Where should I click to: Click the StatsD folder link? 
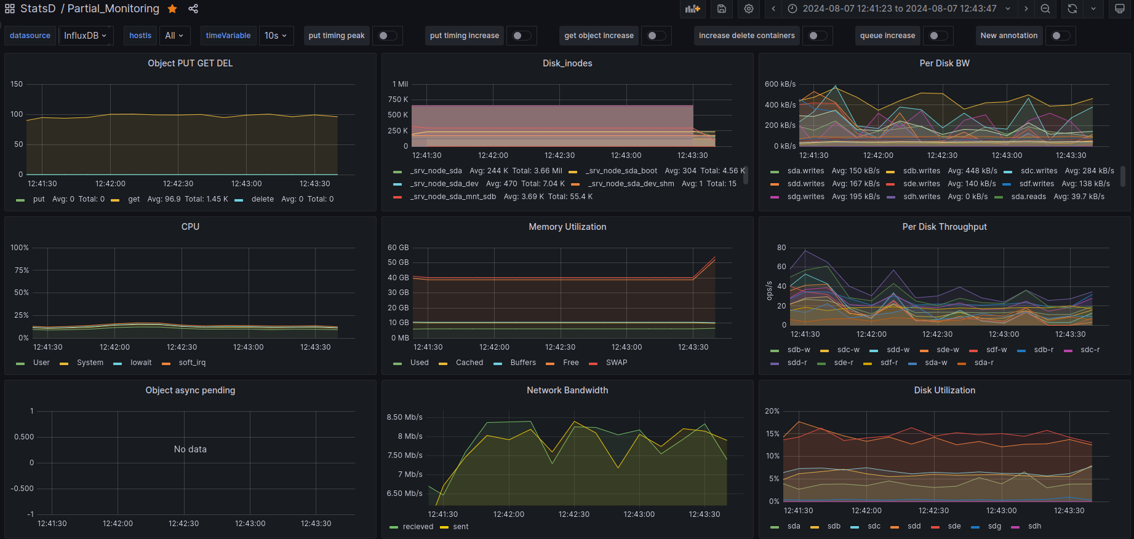coord(38,9)
